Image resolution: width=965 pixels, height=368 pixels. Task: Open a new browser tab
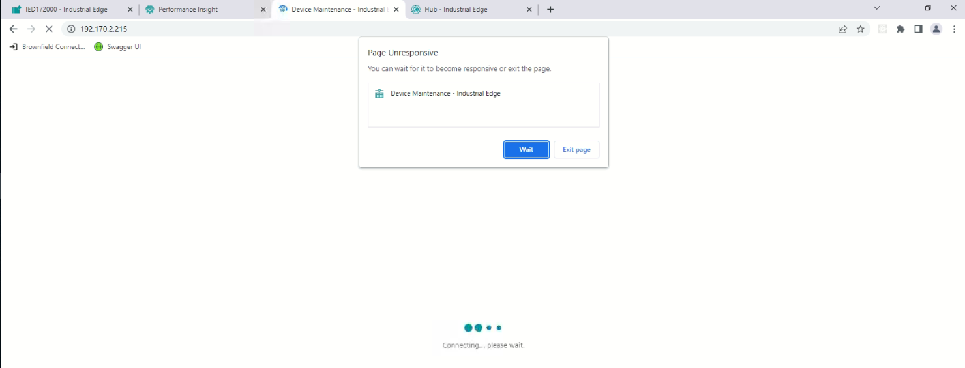coord(550,10)
